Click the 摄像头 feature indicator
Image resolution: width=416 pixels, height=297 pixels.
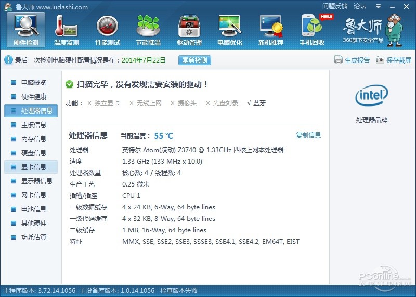click(x=184, y=103)
